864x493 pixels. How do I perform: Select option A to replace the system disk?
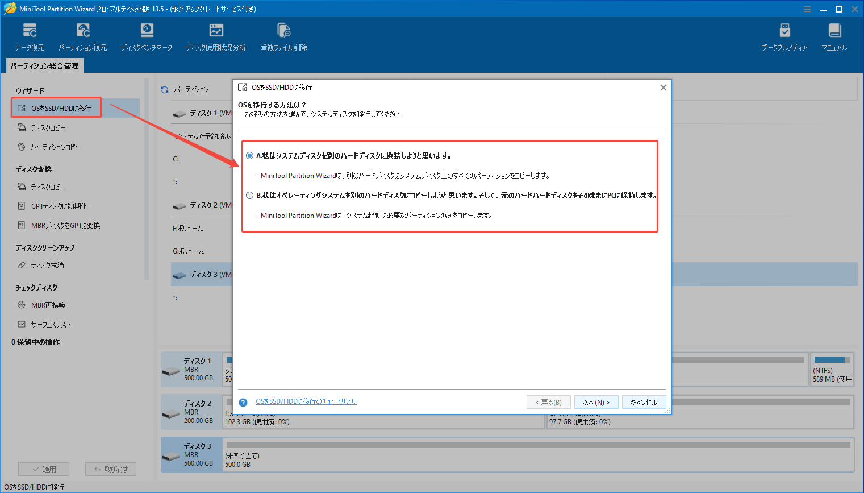coord(249,155)
